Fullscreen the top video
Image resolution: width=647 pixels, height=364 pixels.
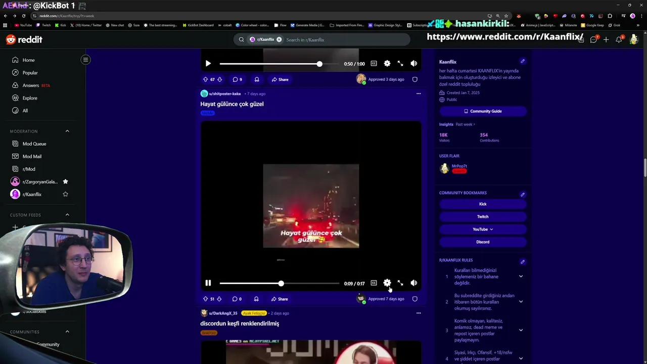click(x=400, y=64)
